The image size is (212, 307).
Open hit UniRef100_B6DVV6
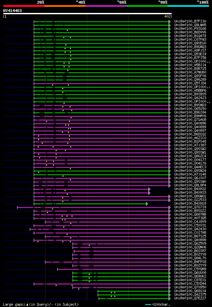(x=190, y=32)
